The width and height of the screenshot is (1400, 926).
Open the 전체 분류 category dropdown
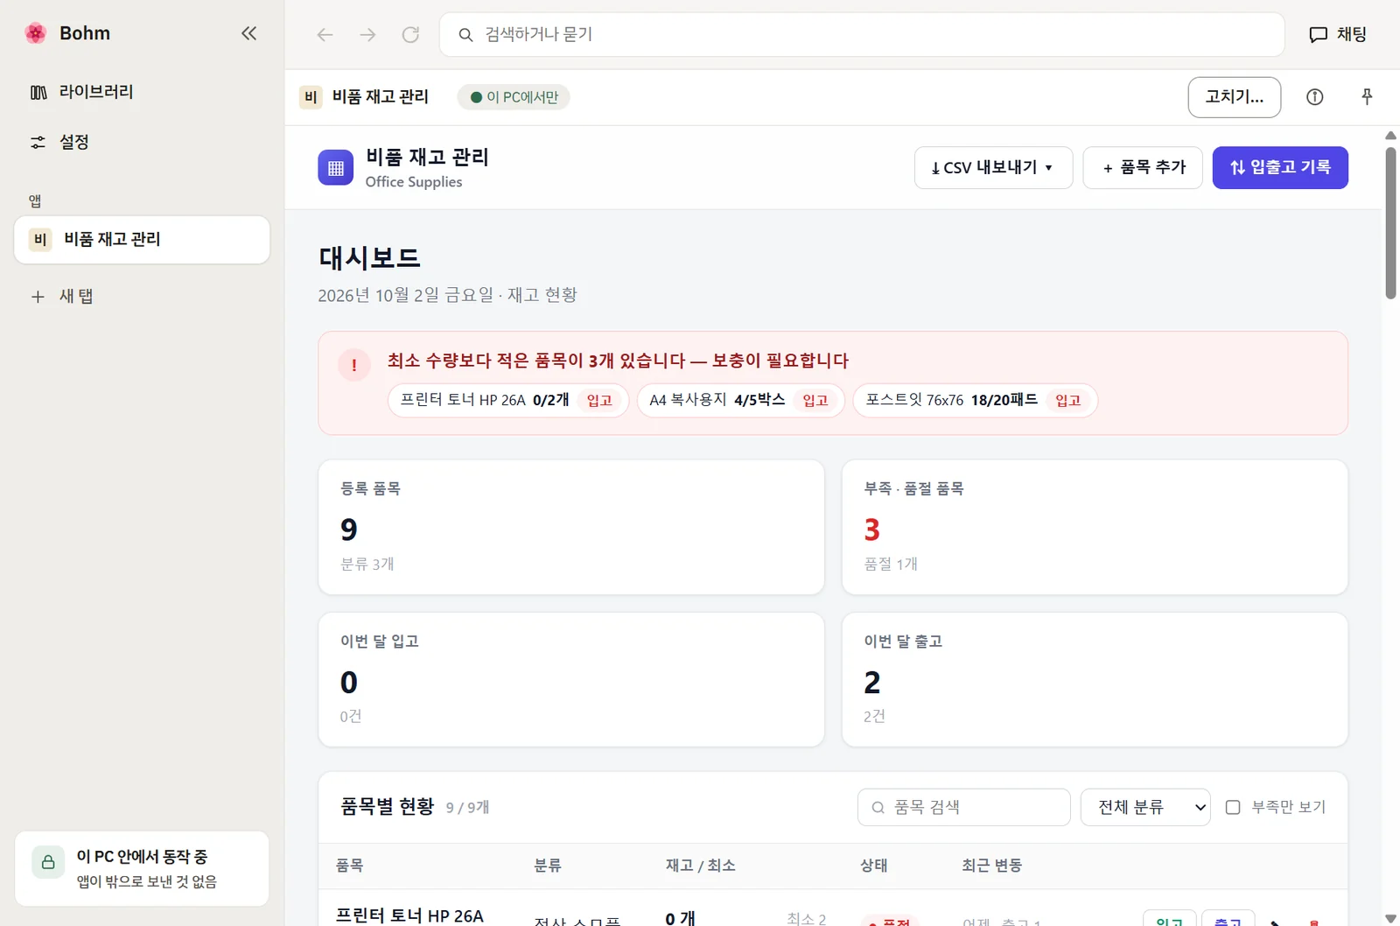pos(1145,807)
